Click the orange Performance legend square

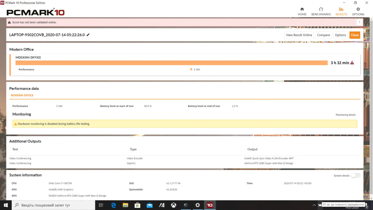coord(191,69)
